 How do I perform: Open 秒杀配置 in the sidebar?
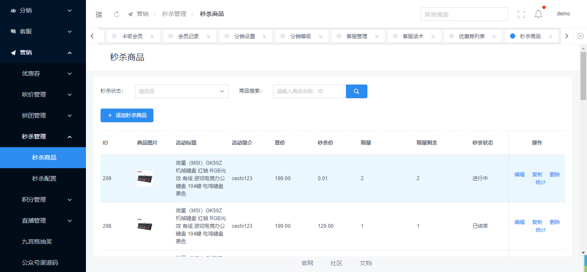pyautogui.click(x=44, y=179)
